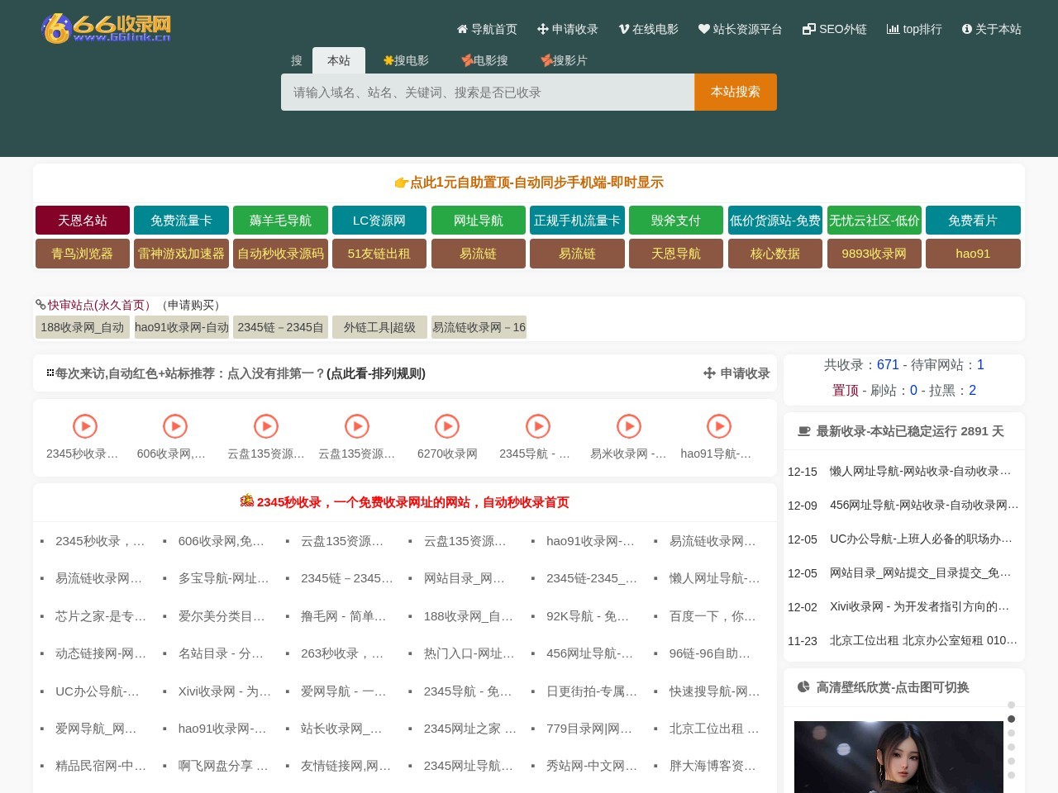Click the pie chart icon beside 高清壁纸欣赏
The image size is (1058, 793).
point(804,686)
